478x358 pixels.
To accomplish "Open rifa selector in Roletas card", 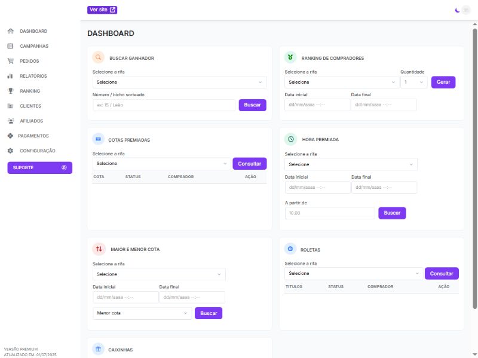I will point(353,273).
